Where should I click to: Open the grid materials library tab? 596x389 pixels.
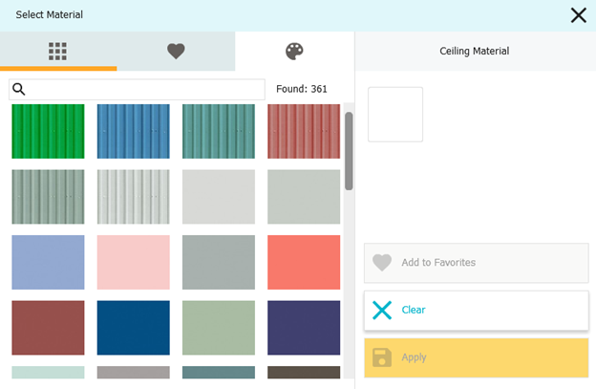[x=57, y=51]
